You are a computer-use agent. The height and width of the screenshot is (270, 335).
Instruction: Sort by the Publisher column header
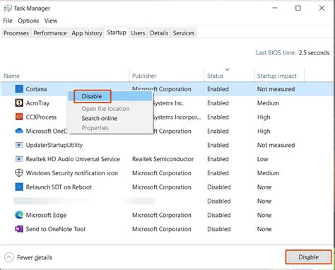pyautogui.click(x=166, y=76)
